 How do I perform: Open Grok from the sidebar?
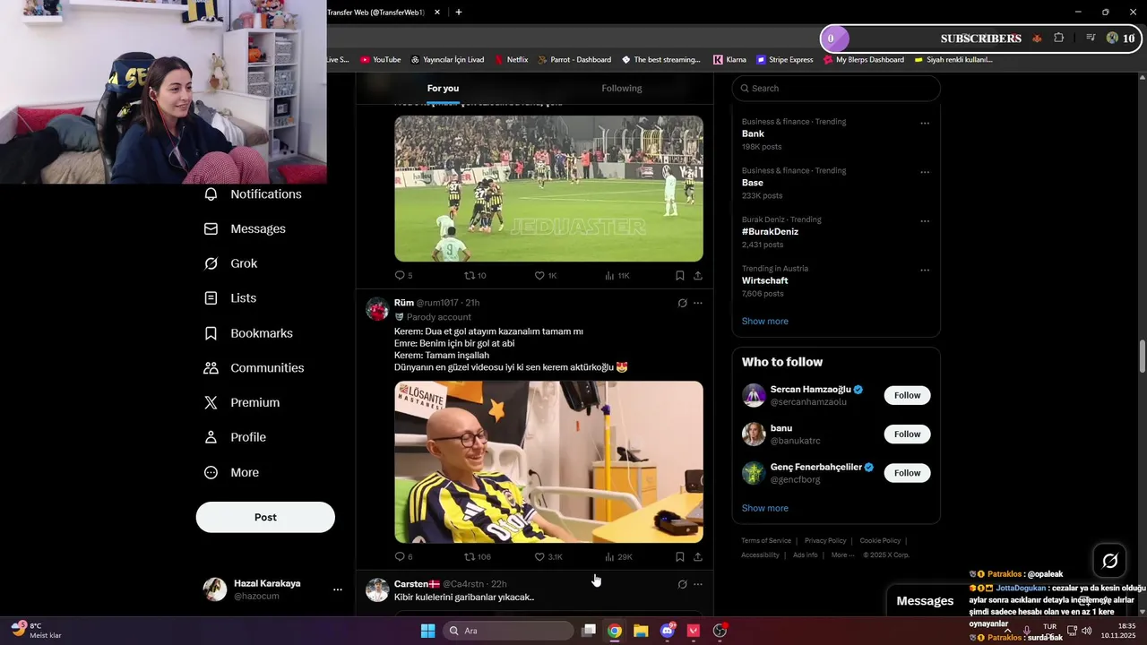click(230, 263)
